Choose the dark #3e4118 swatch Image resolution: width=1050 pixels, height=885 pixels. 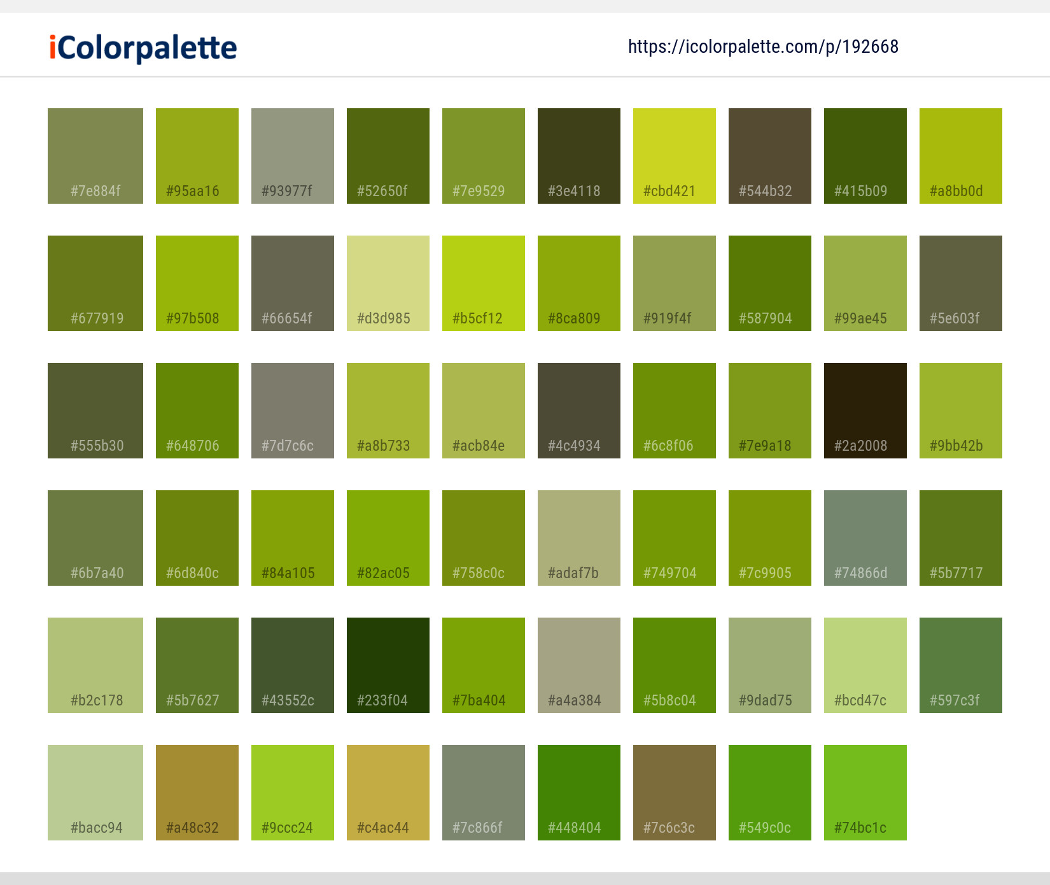point(579,156)
